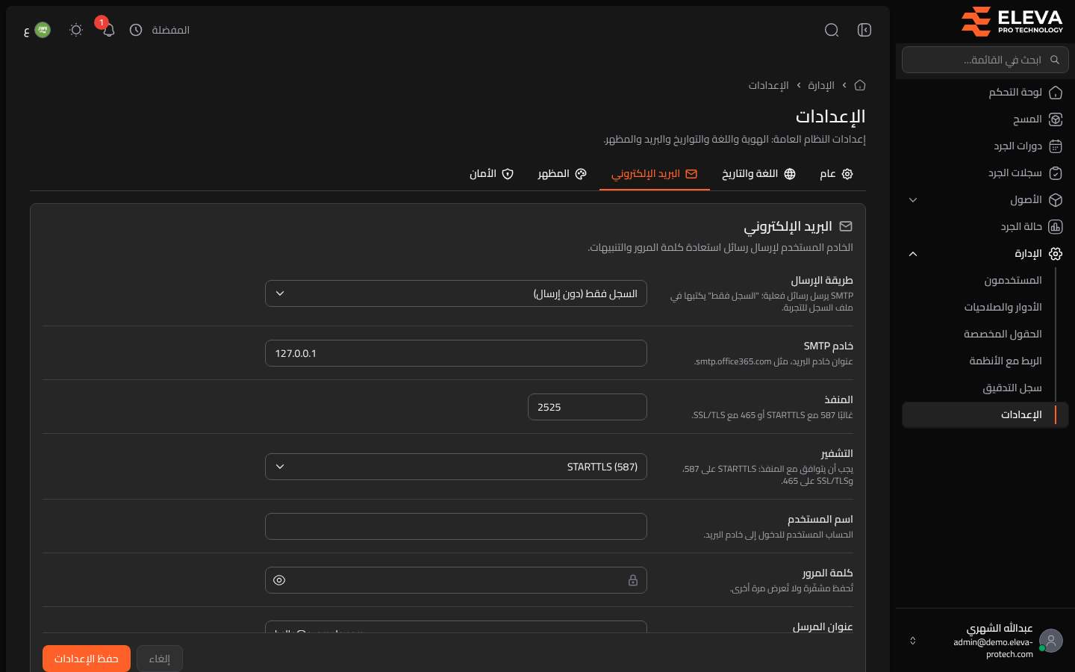Screen dimensions: 1075x672
Task: Open the طريقة الإرسال send method dropdown
Action: pos(456,293)
